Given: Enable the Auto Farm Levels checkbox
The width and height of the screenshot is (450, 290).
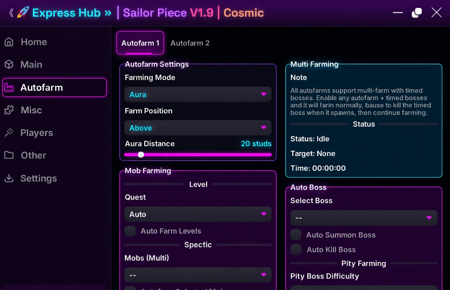Looking at the screenshot, I should (130, 231).
